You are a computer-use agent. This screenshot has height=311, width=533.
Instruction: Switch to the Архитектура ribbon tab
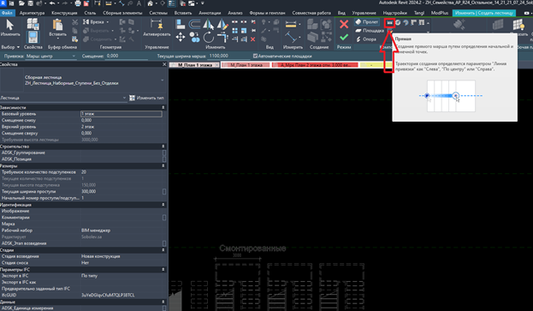[32, 13]
